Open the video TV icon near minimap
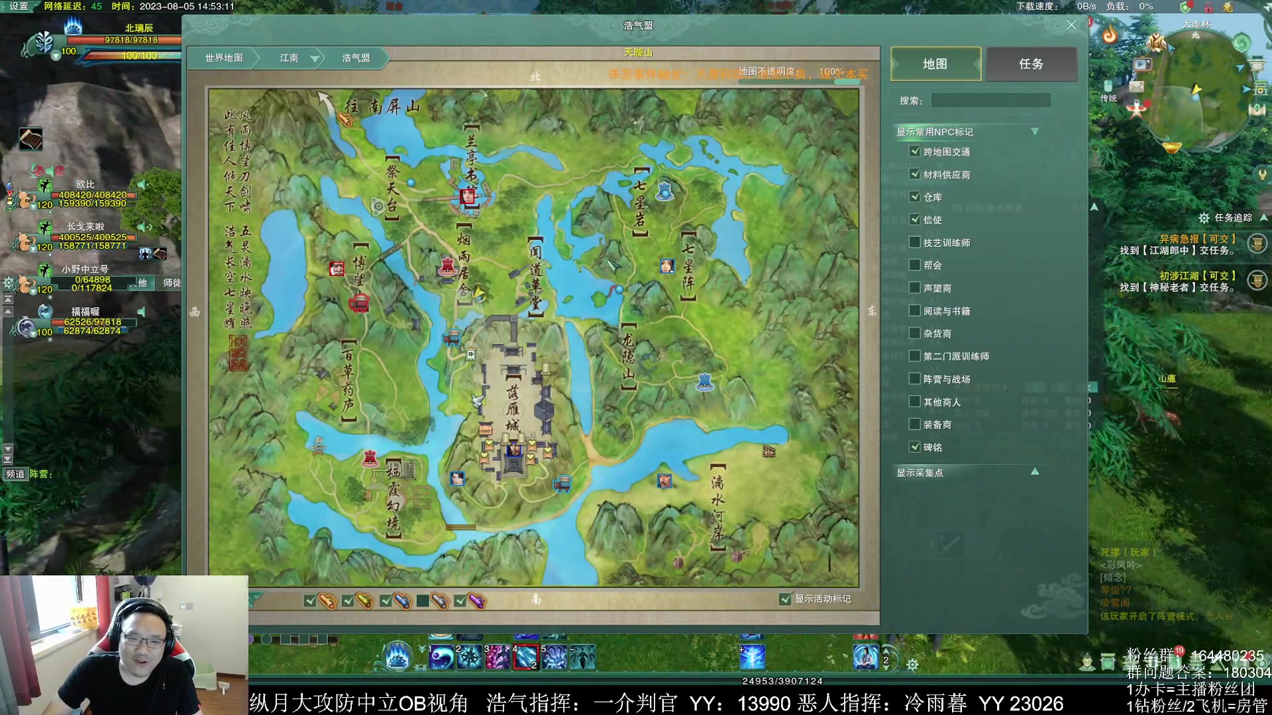Viewport: 1272px width, 715px height. [x=1142, y=65]
